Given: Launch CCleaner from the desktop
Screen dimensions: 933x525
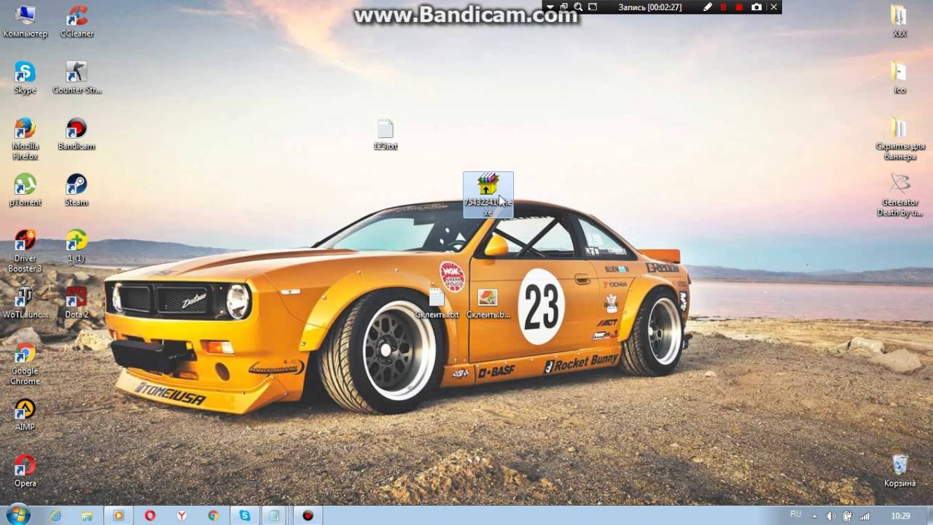Looking at the screenshot, I should pos(77,22).
